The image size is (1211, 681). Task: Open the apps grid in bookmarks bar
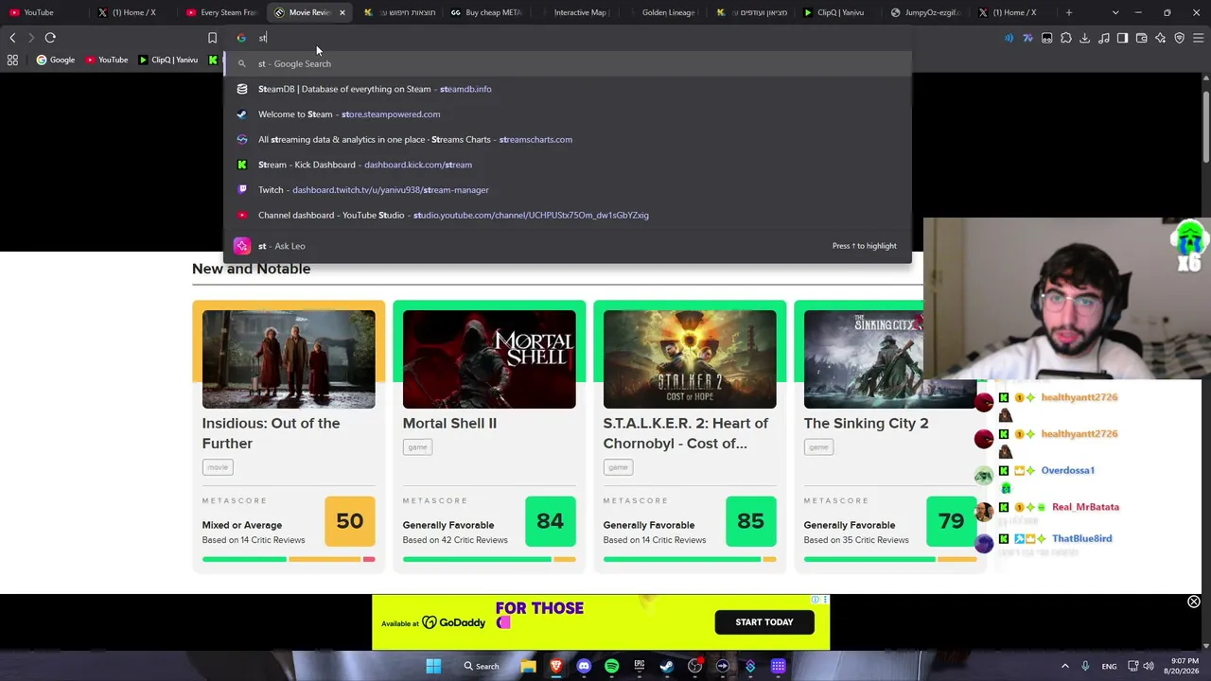coord(12,60)
